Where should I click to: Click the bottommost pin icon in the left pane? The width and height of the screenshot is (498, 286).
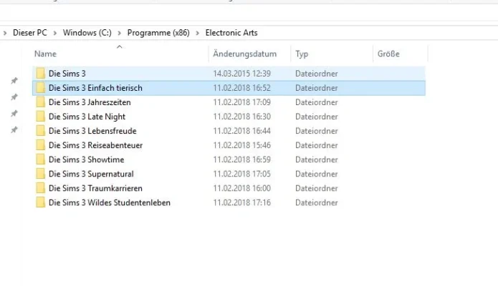(x=14, y=130)
